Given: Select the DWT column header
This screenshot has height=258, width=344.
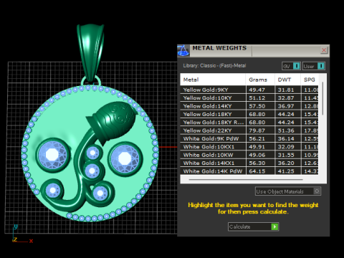Looking at the screenshot, I should 287,80.
